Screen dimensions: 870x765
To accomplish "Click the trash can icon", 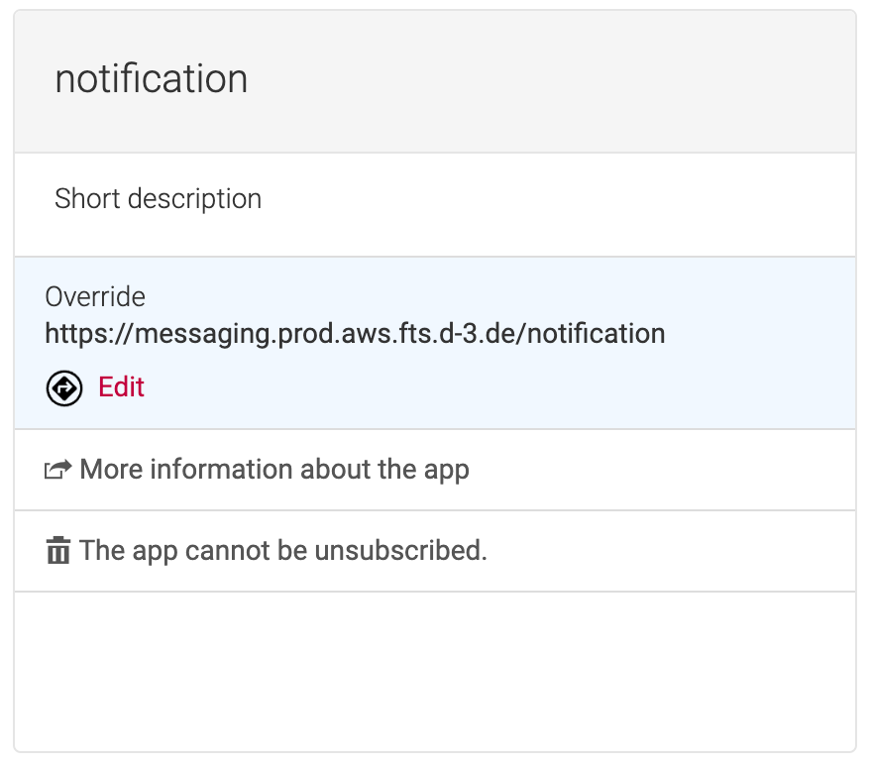I will pyautogui.click(x=58, y=550).
